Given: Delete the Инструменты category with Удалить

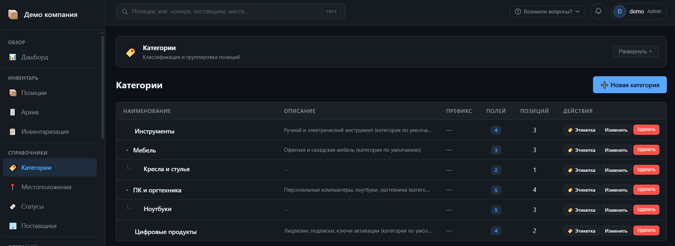Looking at the screenshot, I should (646, 130).
